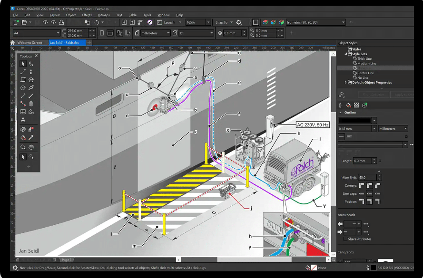Click the Export icon
This screenshot has height=278, width=423.
(132, 22)
